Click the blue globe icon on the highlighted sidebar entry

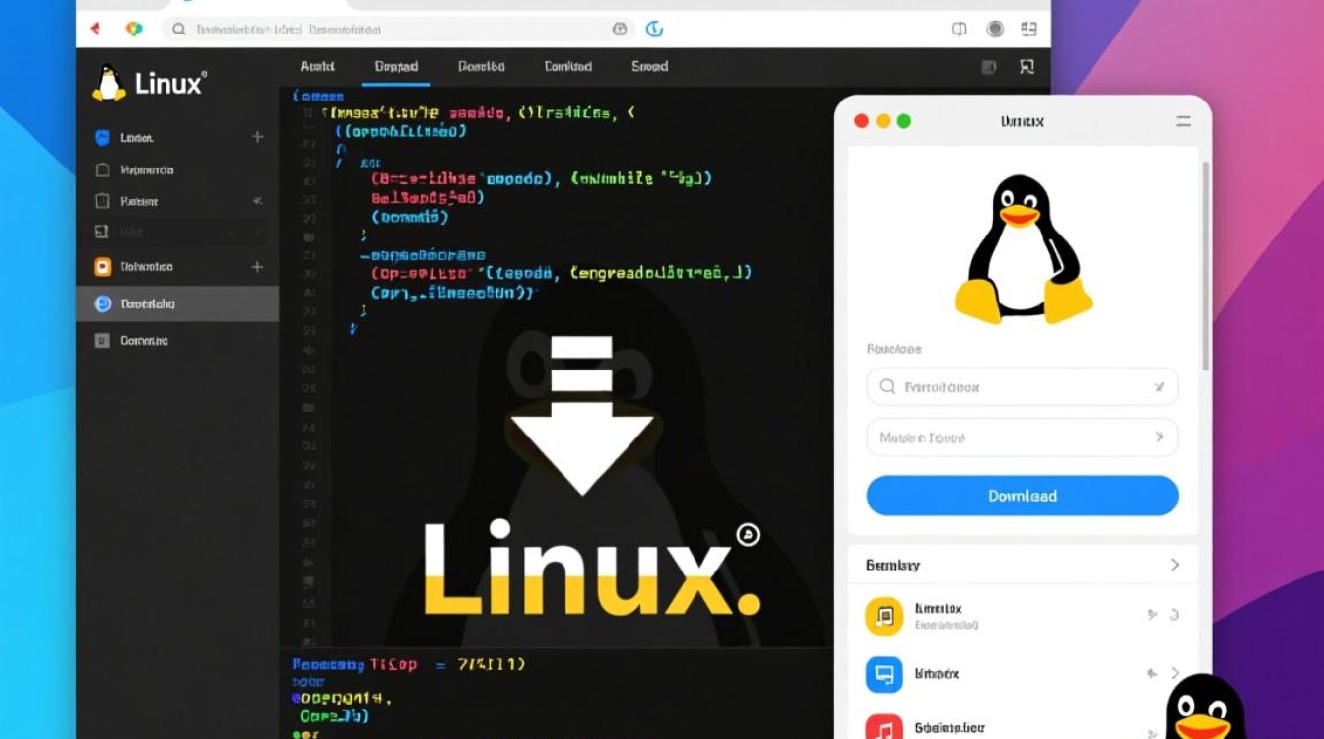point(102,303)
